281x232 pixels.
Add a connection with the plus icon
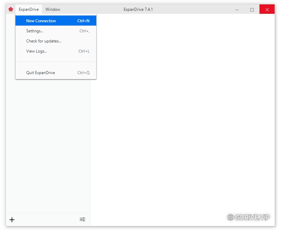12,220
